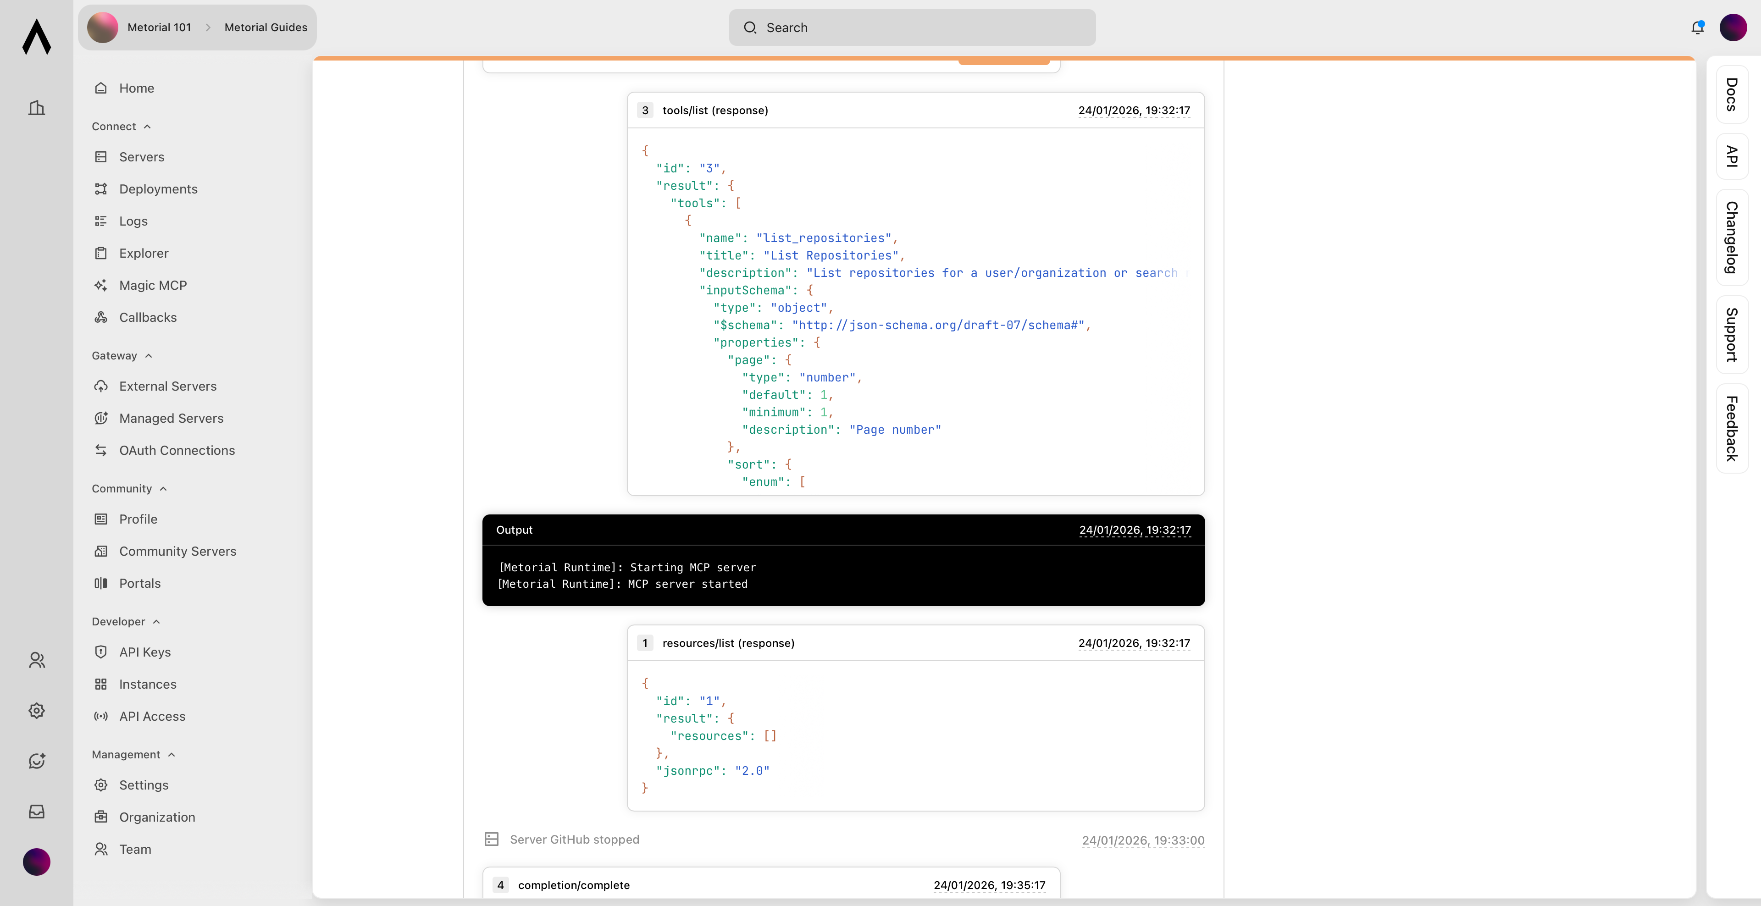Switch to the Changelog side tab
The image size is (1761, 906).
(1731, 236)
